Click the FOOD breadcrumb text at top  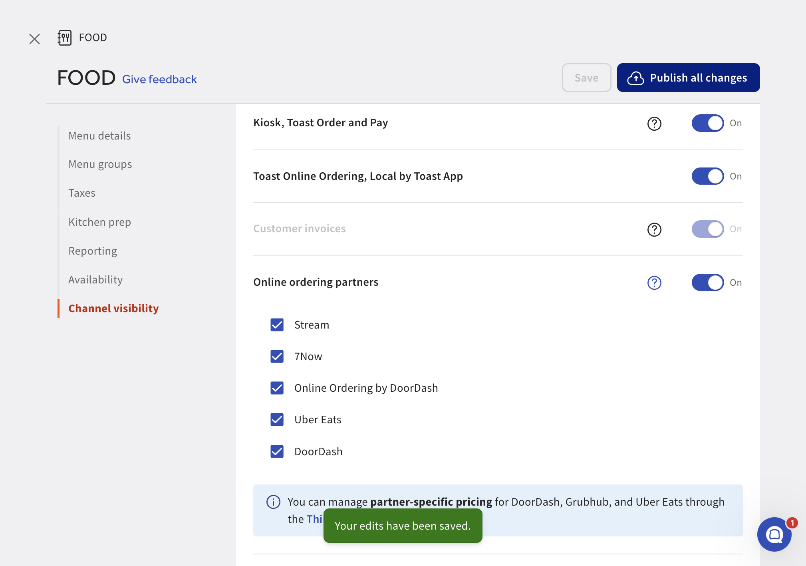[93, 38]
